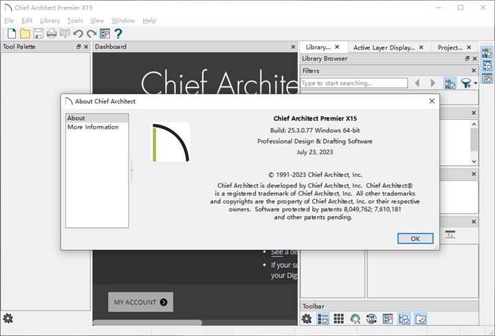495x336 pixels.
Task: Click OK in About dialog
Action: 415,239
